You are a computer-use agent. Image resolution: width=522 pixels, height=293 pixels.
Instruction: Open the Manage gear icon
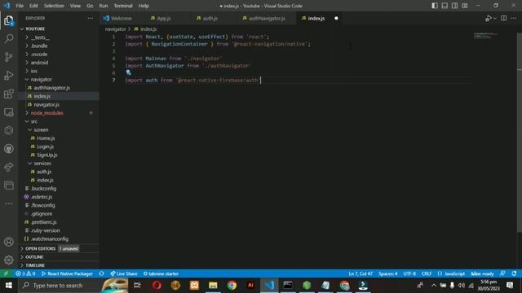pyautogui.click(x=9, y=260)
